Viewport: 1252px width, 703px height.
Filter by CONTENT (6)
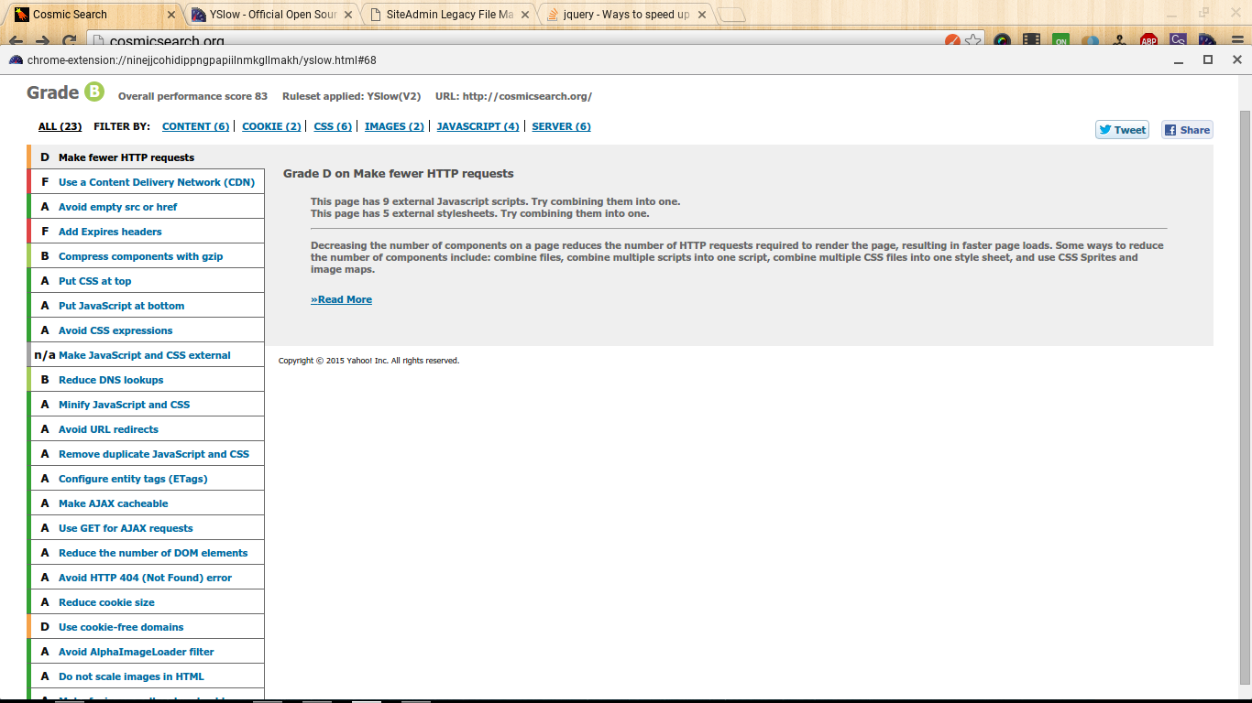[196, 126]
